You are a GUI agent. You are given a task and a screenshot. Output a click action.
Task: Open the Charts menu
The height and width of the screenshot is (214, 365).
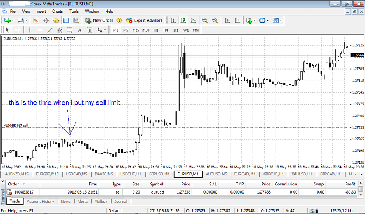(57, 11)
